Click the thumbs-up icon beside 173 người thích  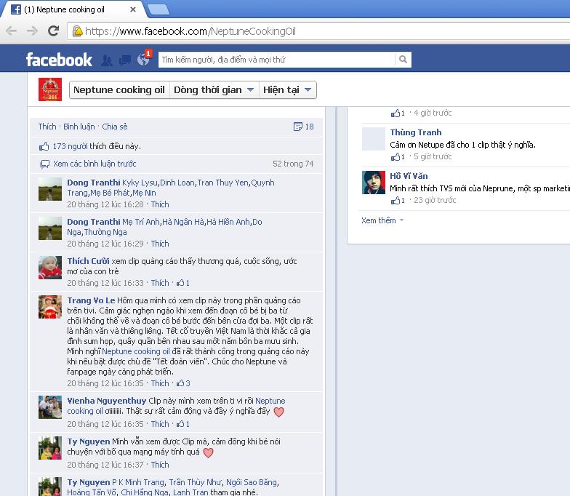44,146
